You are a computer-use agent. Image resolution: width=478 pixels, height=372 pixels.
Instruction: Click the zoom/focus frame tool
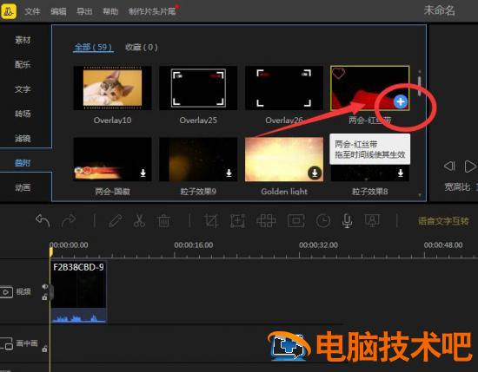click(x=238, y=221)
